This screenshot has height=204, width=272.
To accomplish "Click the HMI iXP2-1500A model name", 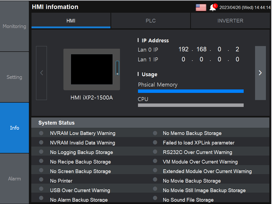I will tap(92, 98).
